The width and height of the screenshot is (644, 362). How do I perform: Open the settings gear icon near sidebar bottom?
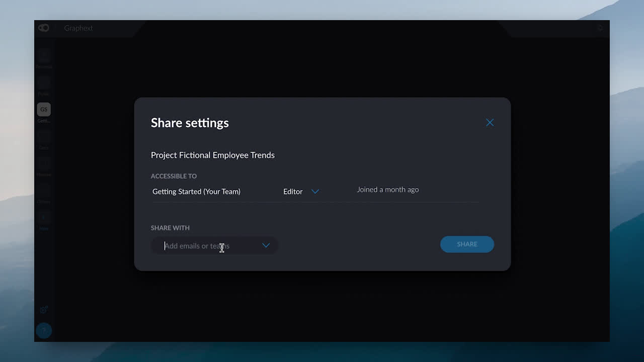44,310
